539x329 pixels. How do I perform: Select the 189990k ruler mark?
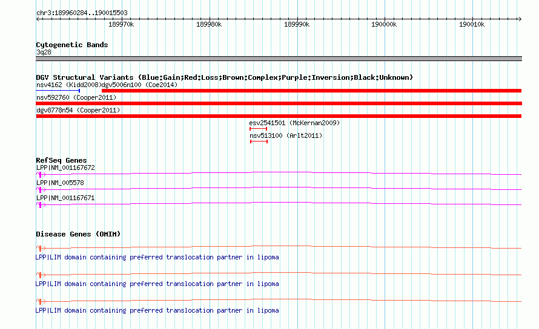[297, 24]
